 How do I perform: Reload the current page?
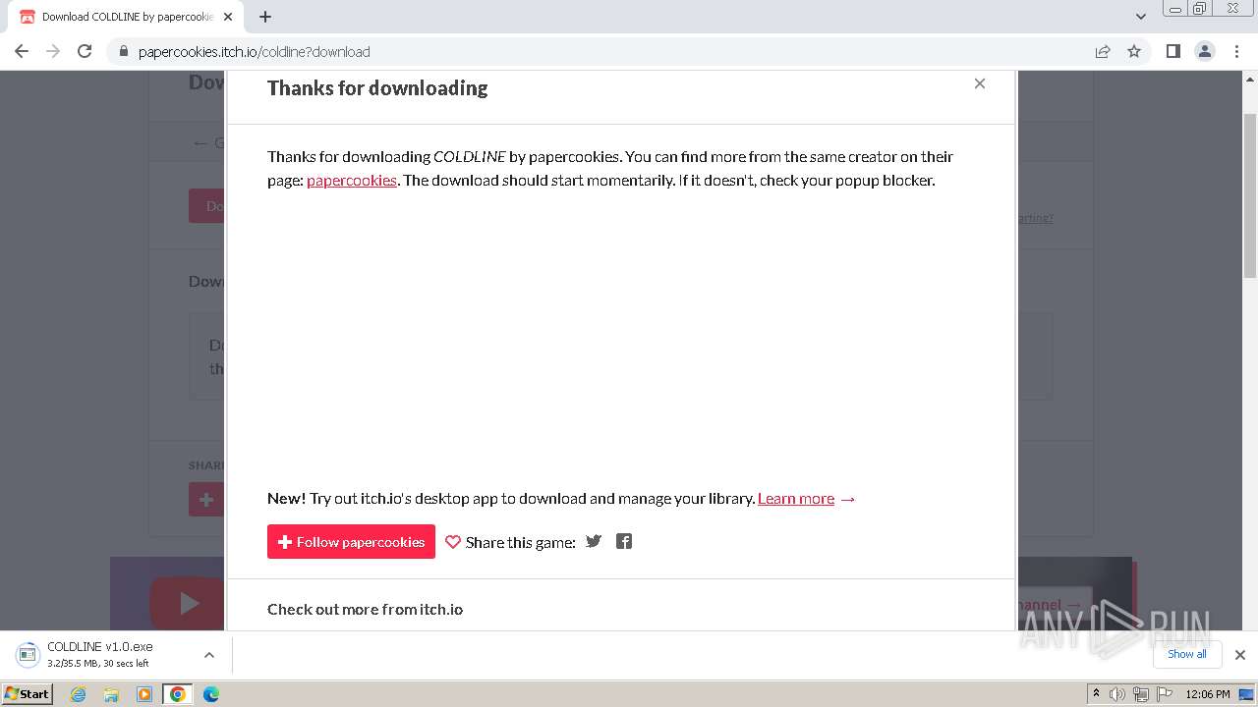pos(85,51)
